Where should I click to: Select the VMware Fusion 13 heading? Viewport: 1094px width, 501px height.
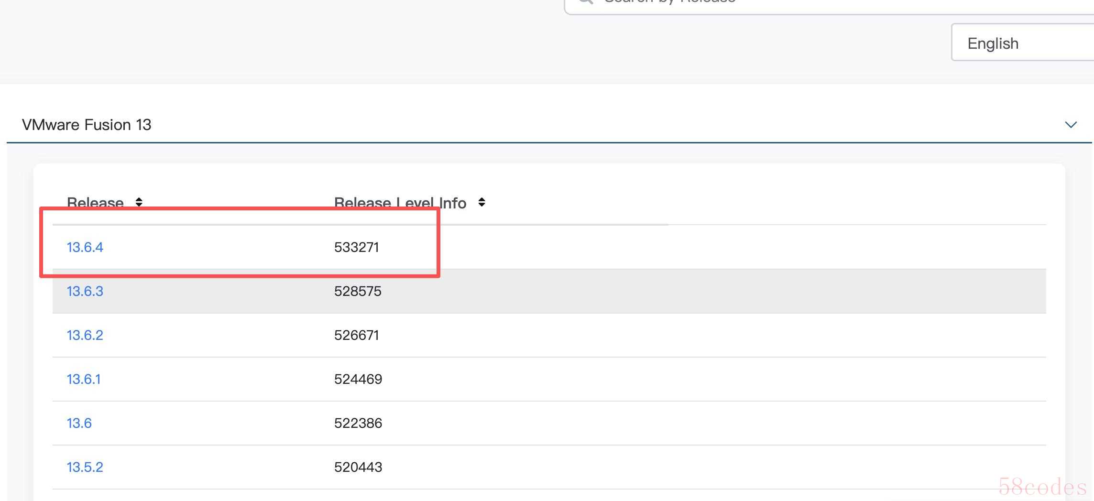click(87, 125)
